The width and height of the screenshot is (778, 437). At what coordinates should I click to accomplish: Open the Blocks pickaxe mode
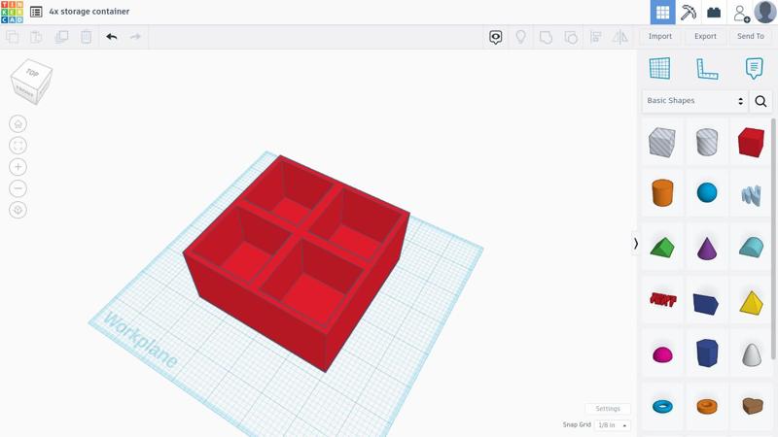pos(689,13)
